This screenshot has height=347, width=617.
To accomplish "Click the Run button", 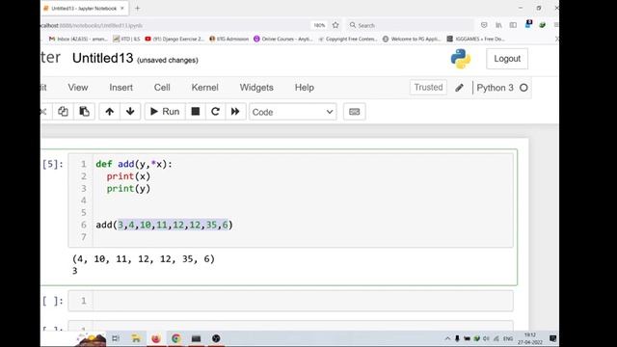I will (165, 112).
